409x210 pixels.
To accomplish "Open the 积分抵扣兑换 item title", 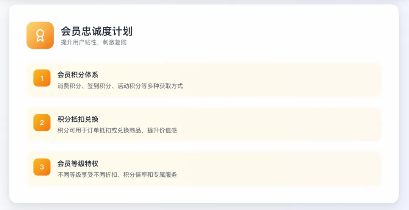I will pos(78,119).
